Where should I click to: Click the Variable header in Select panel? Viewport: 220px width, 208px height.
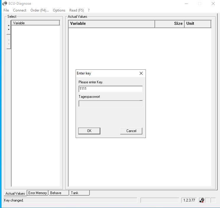coord(35,23)
